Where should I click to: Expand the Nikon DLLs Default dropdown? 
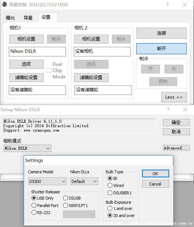[x=84, y=181]
